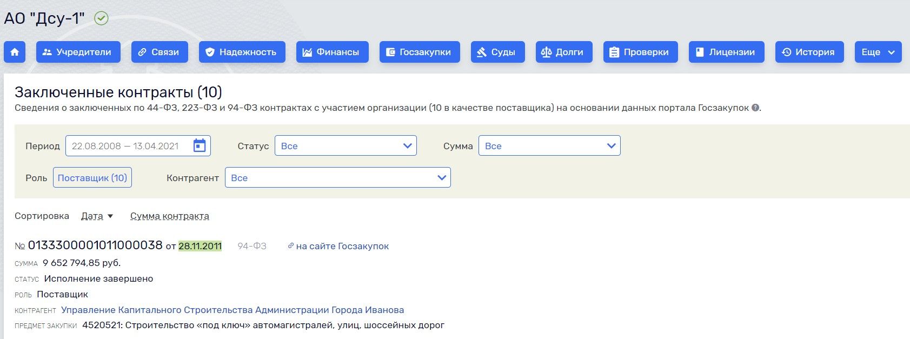Open the Госзакупки tab
The image size is (910, 339).
click(x=420, y=52)
